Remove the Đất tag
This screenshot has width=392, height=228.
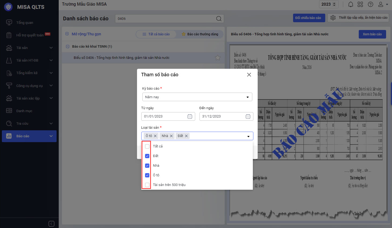point(186,136)
